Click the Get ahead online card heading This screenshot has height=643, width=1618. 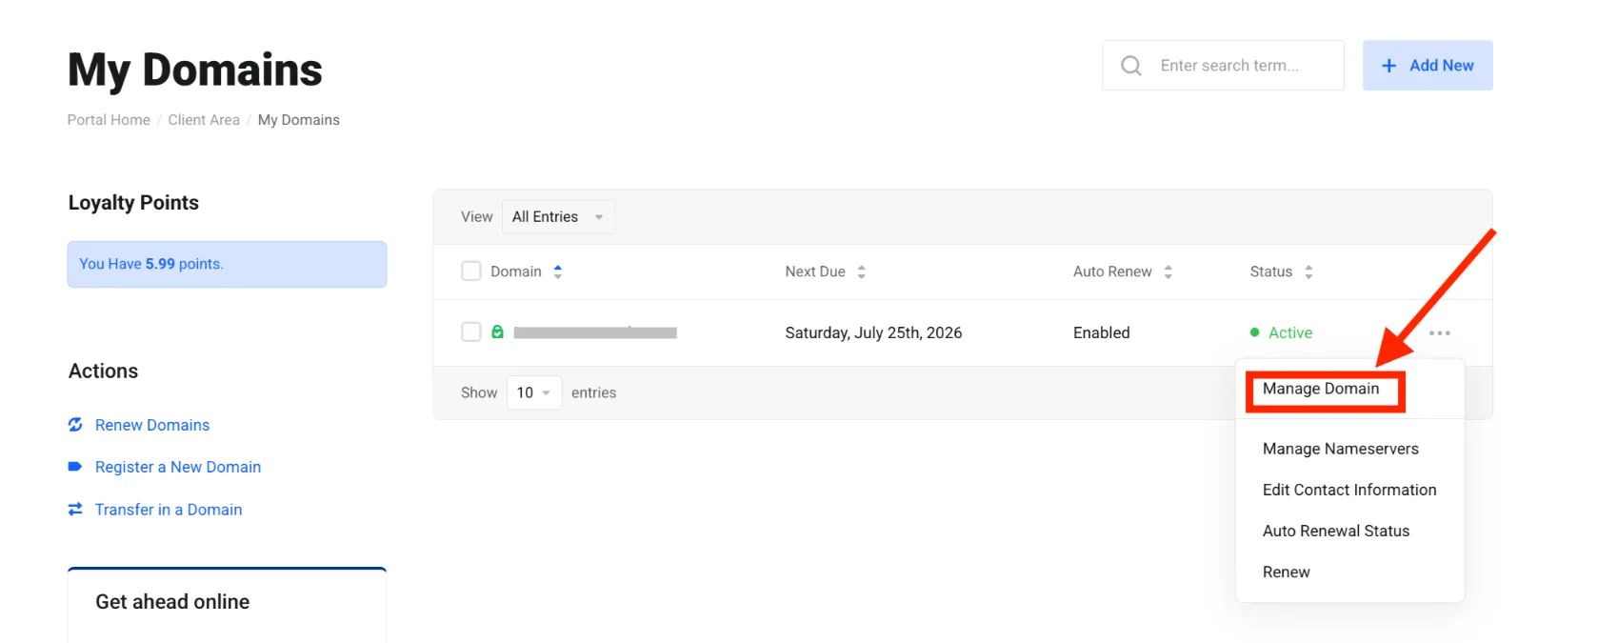[x=172, y=602]
